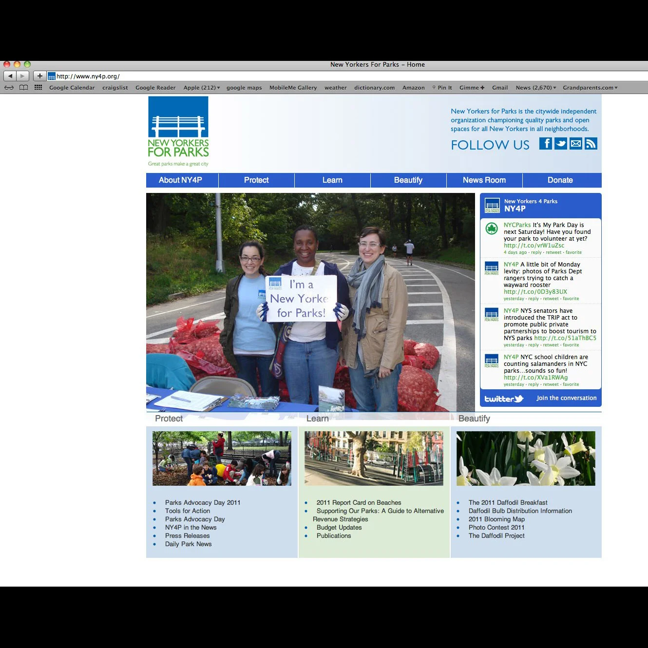Click avatar beside the Monday levity tweet
The height and width of the screenshot is (648, 648).
pos(492,268)
